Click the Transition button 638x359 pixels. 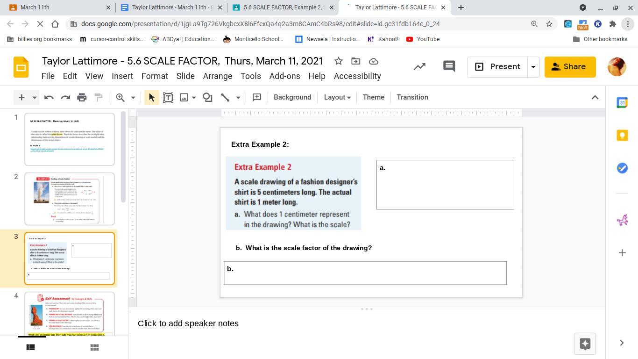pos(412,97)
